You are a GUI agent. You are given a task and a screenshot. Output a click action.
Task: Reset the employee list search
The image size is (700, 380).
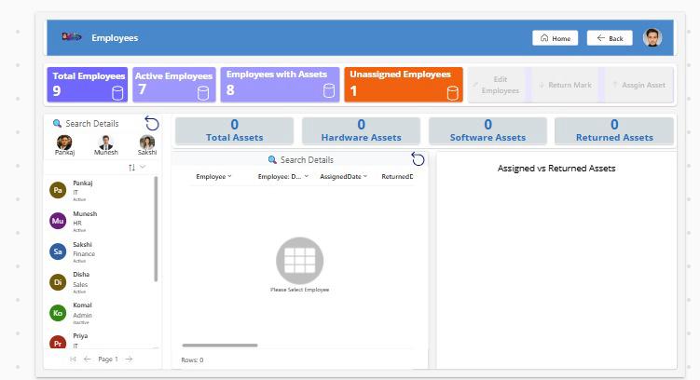[x=152, y=124]
